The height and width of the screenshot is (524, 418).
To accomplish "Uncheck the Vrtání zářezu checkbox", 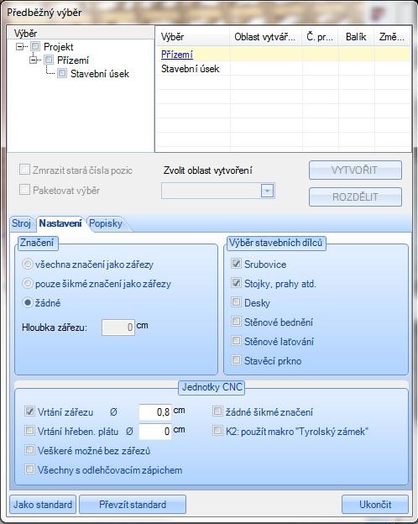I will click(x=29, y=411).
